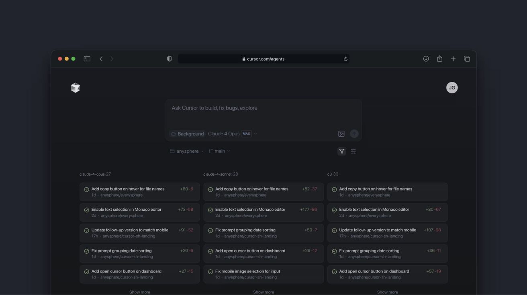Open o3 Enable text selection in Monaco task
Screen dimensions: 527x295
pyautogui.click(x=388, y=212)
